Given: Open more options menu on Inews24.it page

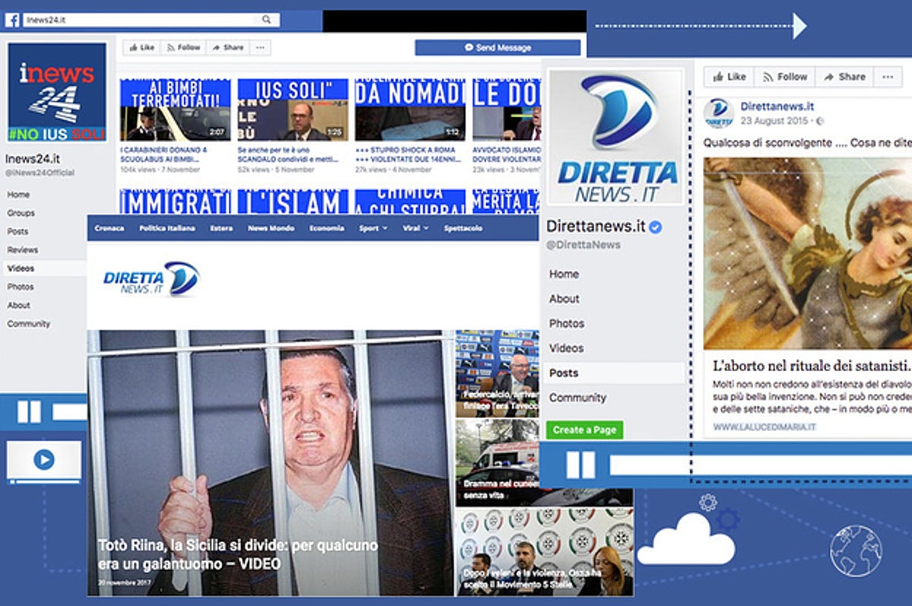Looking at the screenshot, I should pos(260,47).
